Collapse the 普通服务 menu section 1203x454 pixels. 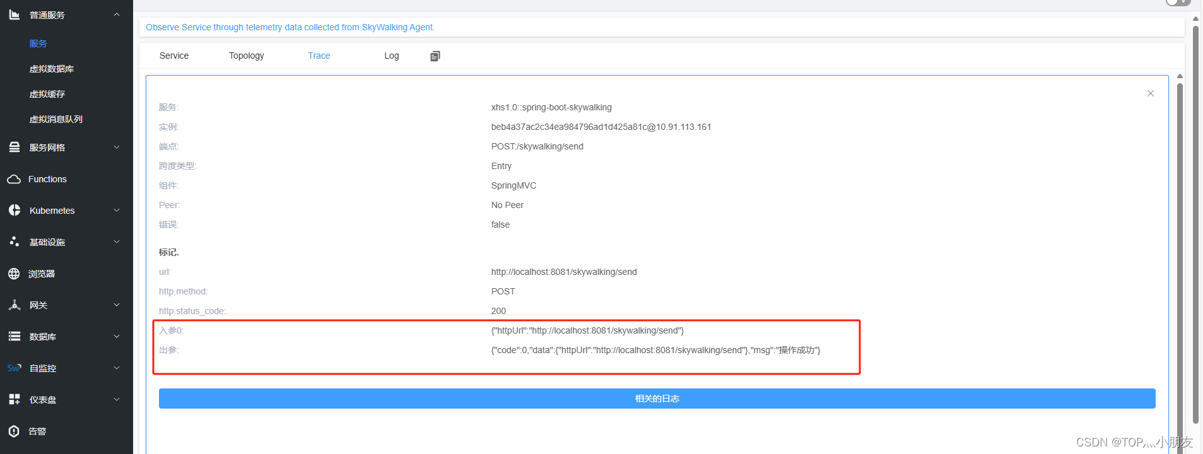pos(117,15)
